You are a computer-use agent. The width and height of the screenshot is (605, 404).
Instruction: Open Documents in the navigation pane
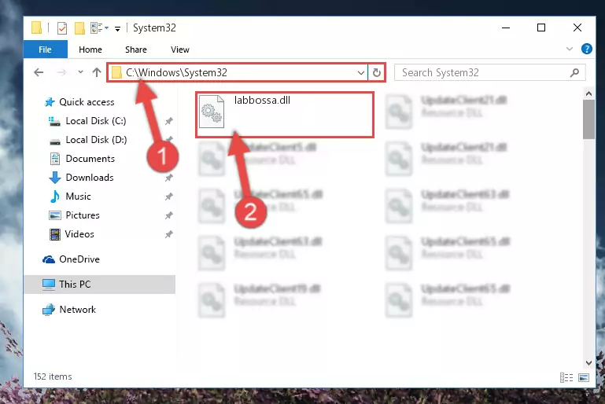click(x=90, y=159)
